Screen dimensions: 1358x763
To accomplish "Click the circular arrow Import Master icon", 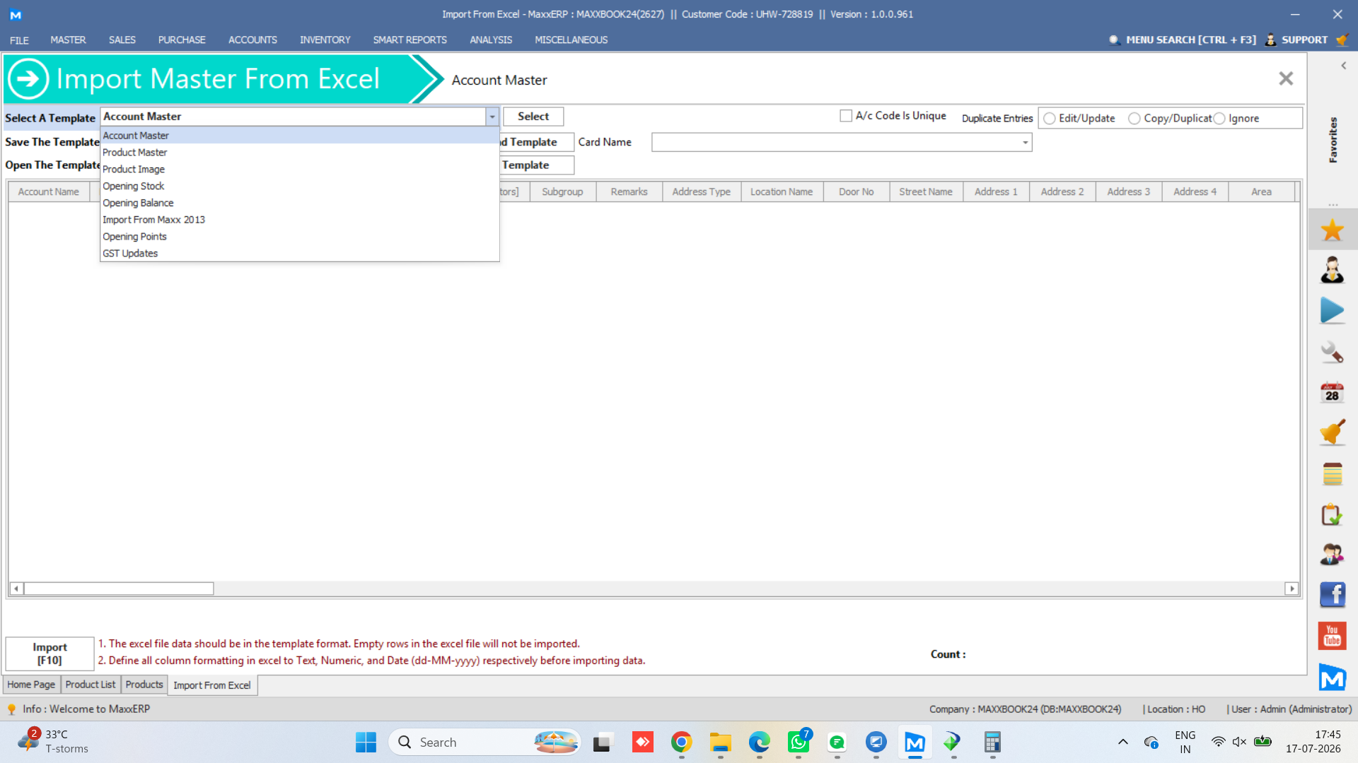I will 28,78.
